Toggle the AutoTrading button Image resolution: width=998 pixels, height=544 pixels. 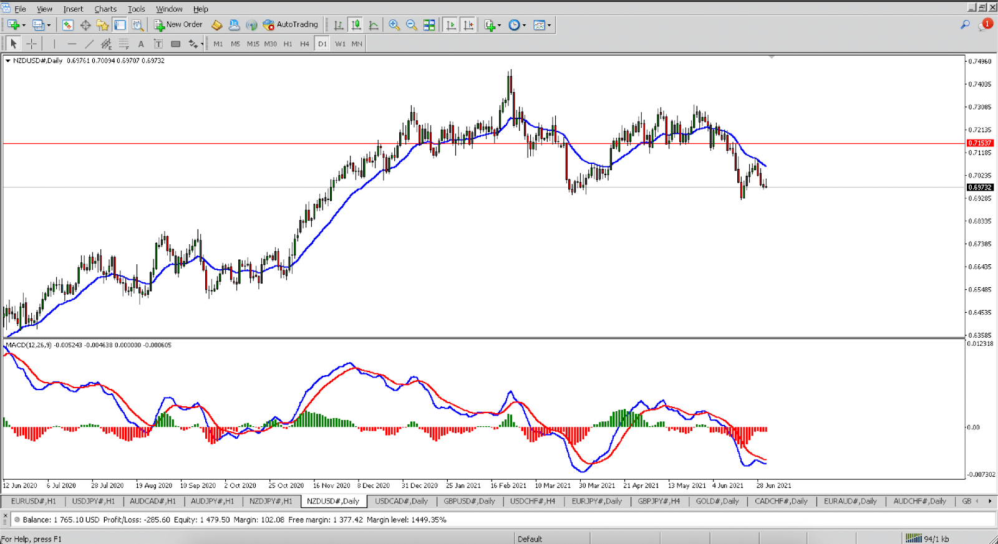click(x=291, y=25)
